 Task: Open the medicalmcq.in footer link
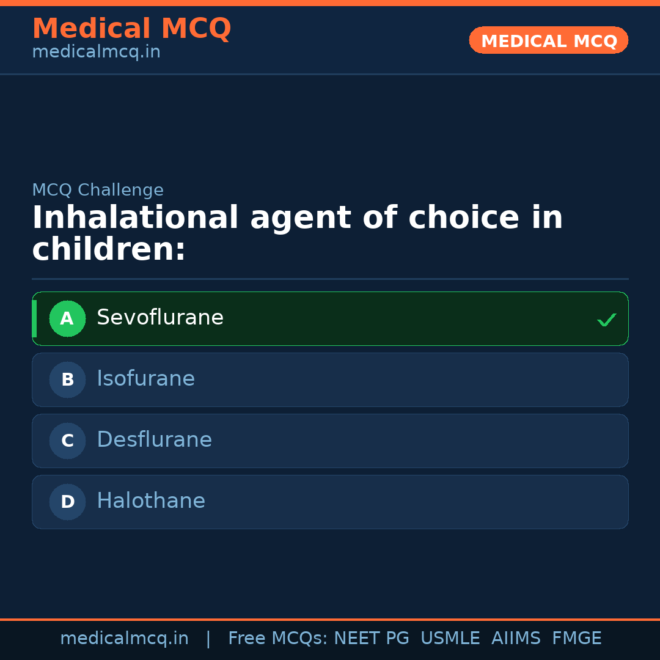(x=124, y=639)
